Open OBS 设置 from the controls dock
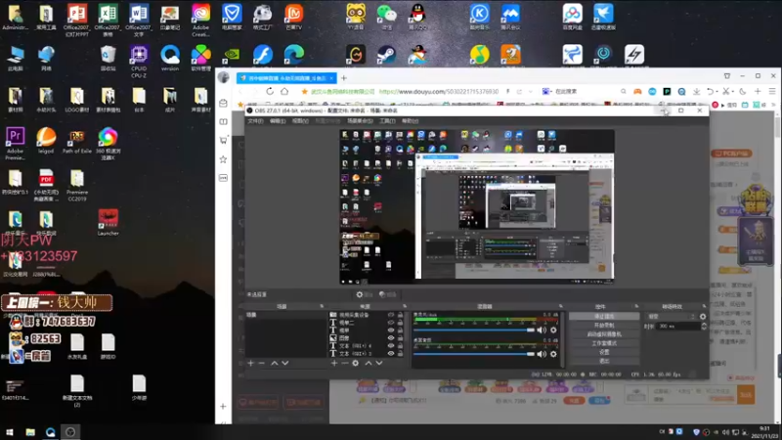 coord(604,352)
